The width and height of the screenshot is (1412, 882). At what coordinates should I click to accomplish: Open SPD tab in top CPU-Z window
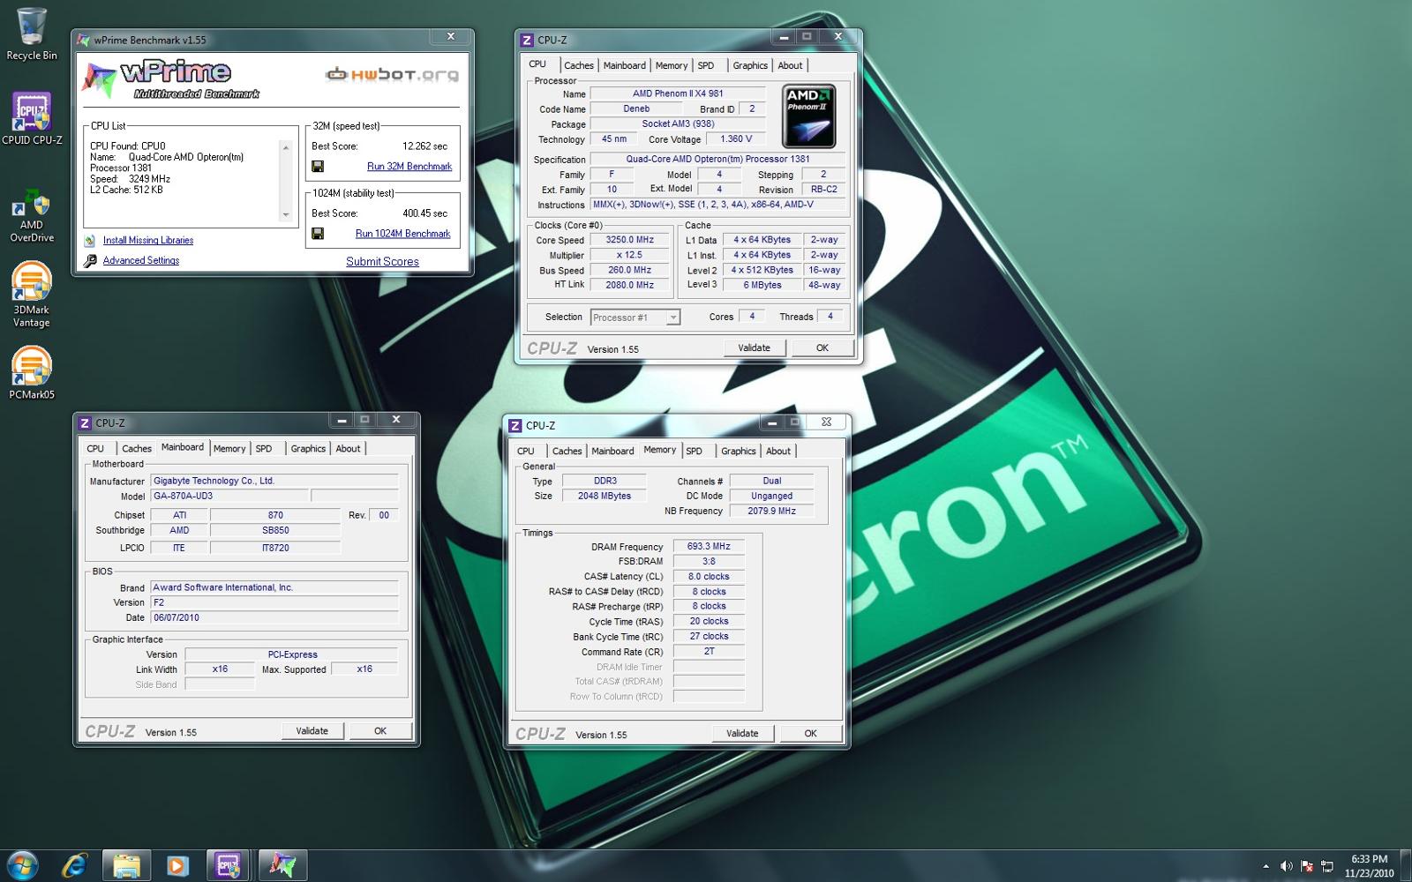[706, 65]
